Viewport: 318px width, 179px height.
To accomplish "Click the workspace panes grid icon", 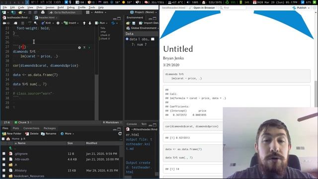I will click(x=87, y=12).
